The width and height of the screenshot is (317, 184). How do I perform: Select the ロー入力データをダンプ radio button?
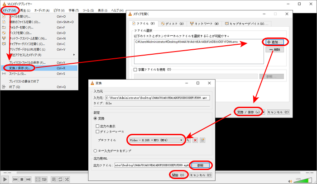coord(95,151)
